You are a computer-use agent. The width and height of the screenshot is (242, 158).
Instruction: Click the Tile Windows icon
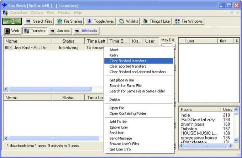177,21
